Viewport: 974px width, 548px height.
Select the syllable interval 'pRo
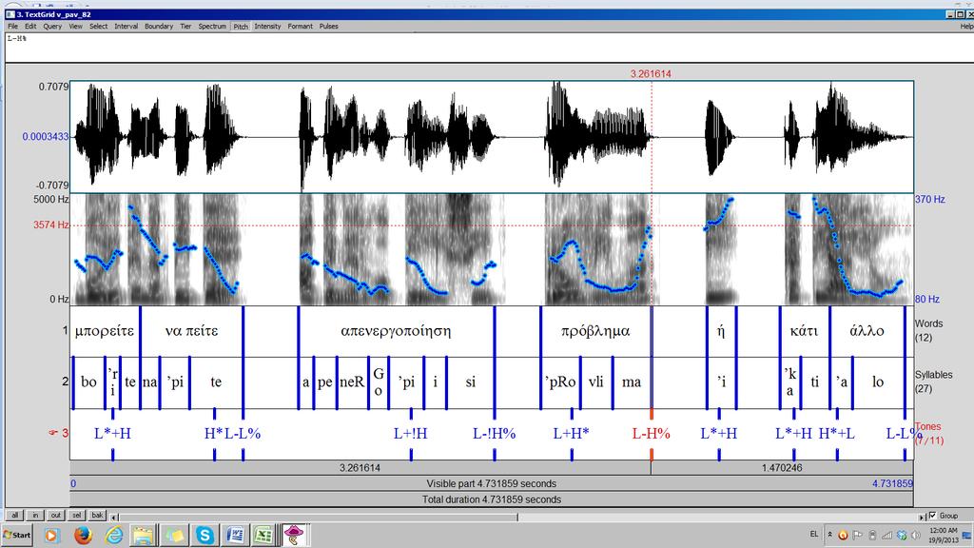coord(560,382)
